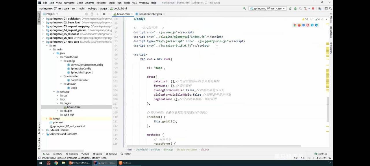Hide the Project panel with the minus icon
This screenshot has height=166, width=370.
(x=109, y=14)
